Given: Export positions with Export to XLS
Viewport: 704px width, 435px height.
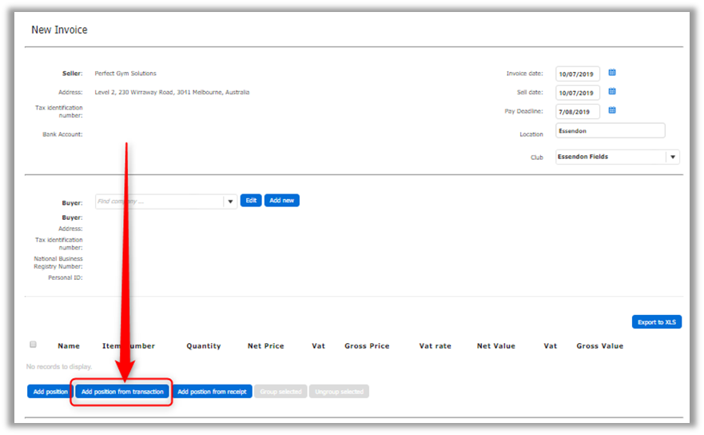Looking at the screenshot, I should point(656,322).
